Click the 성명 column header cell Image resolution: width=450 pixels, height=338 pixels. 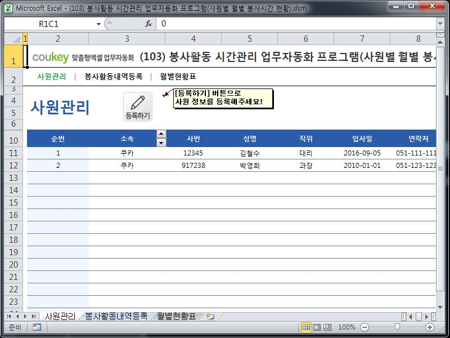[250, 139]
